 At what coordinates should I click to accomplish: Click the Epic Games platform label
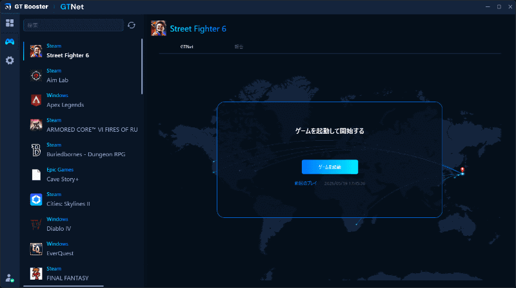click(x=60, y=170)
